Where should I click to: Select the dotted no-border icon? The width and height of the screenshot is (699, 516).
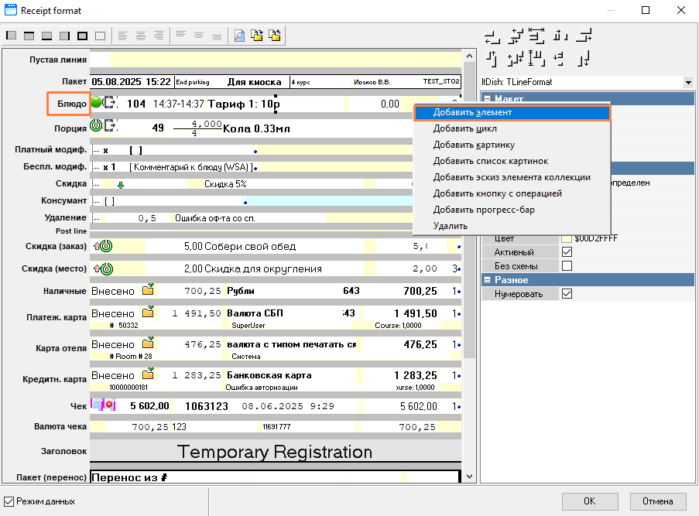pyautogui.click(x=100, y=36)
